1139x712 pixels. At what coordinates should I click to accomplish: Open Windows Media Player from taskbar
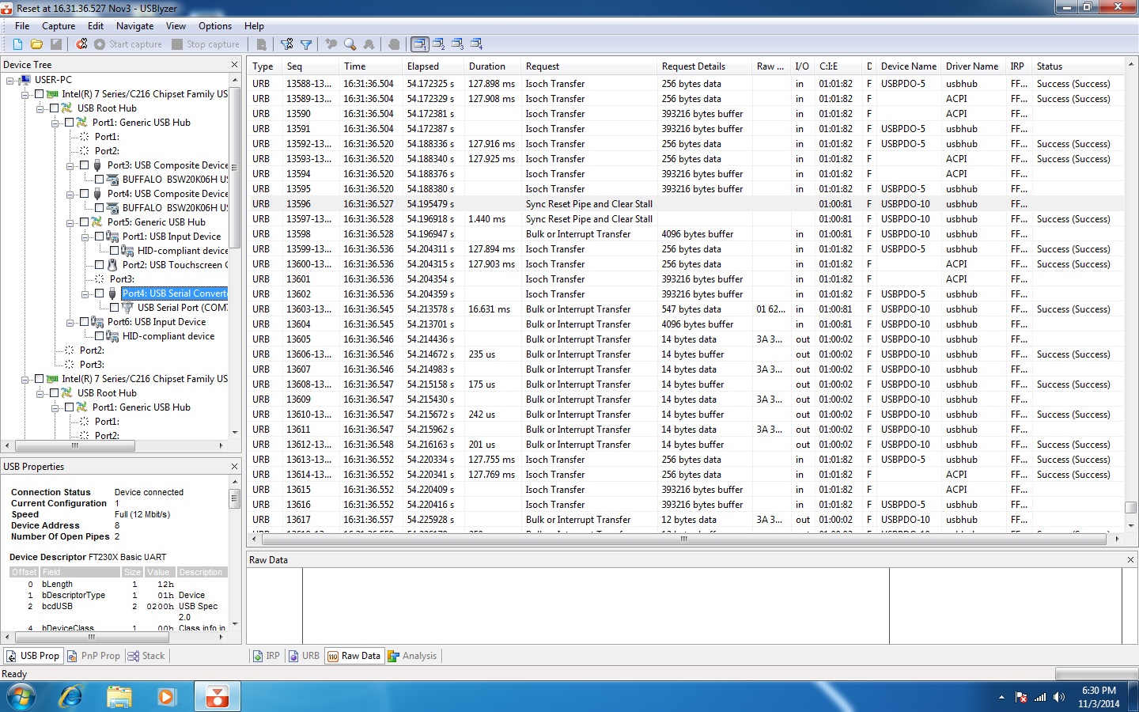click(x=166, y=697)
